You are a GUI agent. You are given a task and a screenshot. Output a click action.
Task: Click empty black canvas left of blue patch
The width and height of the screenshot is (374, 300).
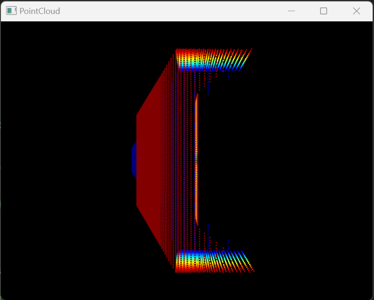click(x=70, y=160)
